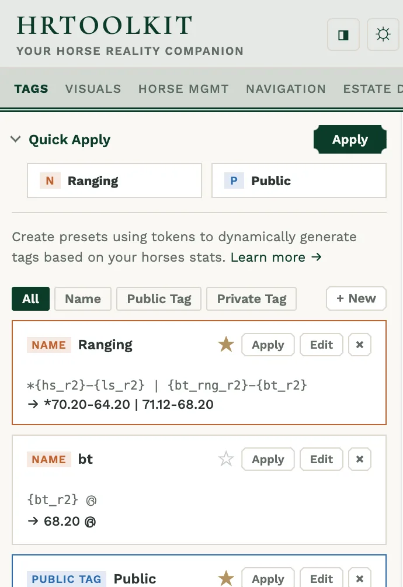
Task: Filter presets by Name
Action: point(83,298)
